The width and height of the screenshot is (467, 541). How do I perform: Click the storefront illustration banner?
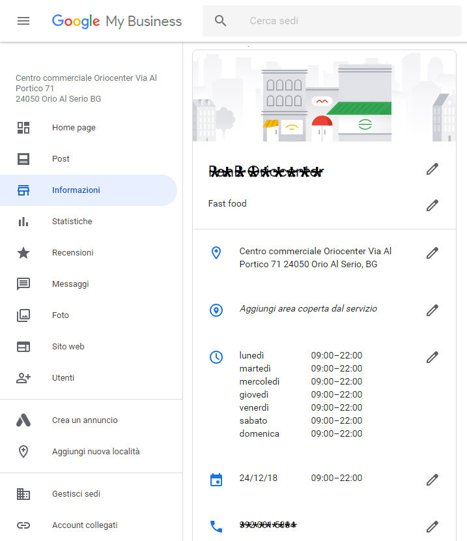coord(324,96)
